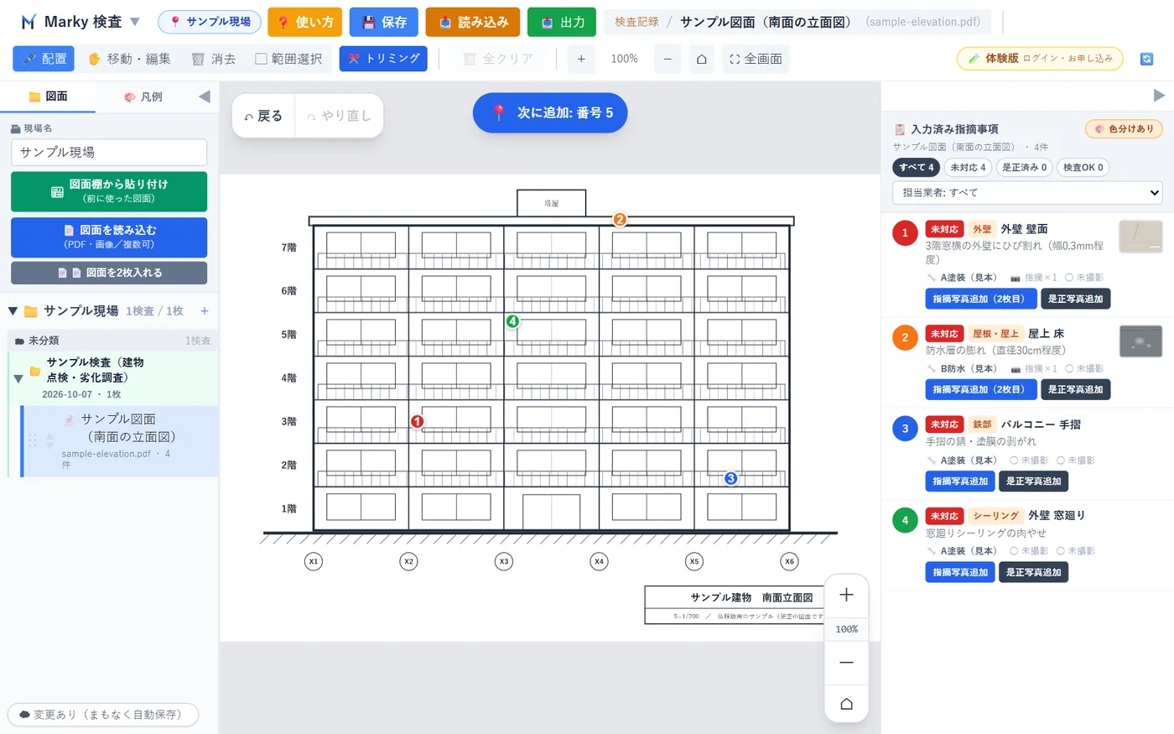
Task: Click 図面棚から貼り付け button
Action: tap(109, 191)
